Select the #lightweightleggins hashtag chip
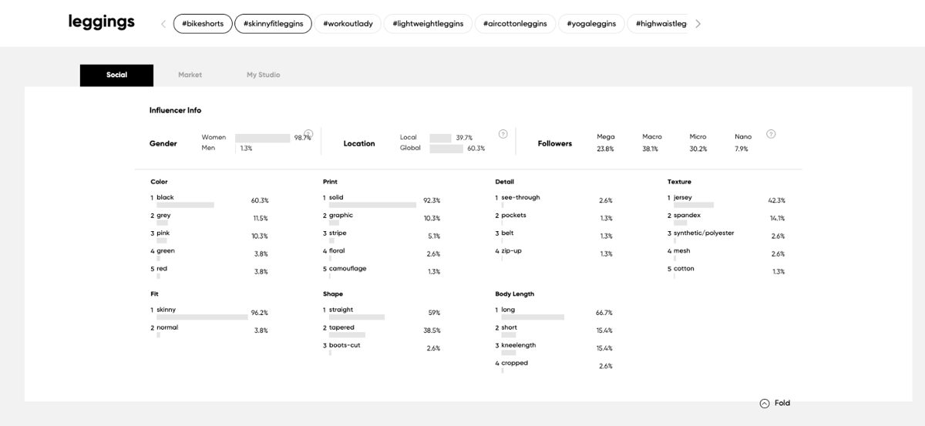The image size is (925, 426). [x=428, y=24]
